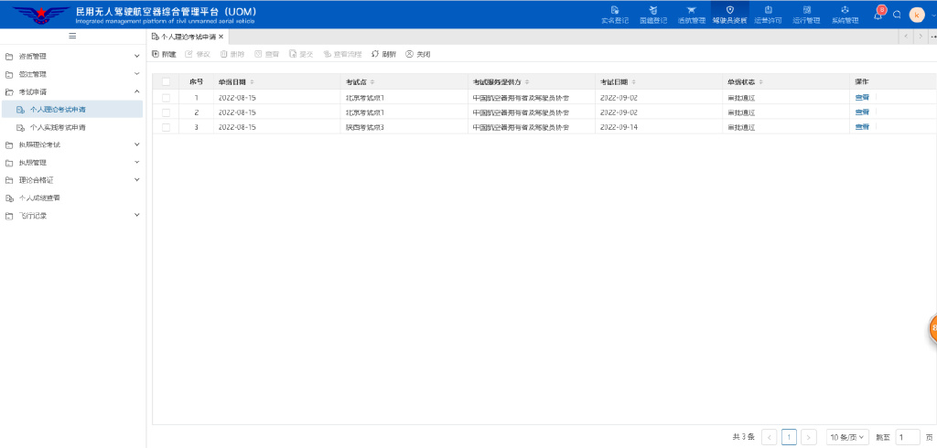Expand the 理论合格证 sidebar group
This screenshot has width=937, height=448.
click(72, 180)
